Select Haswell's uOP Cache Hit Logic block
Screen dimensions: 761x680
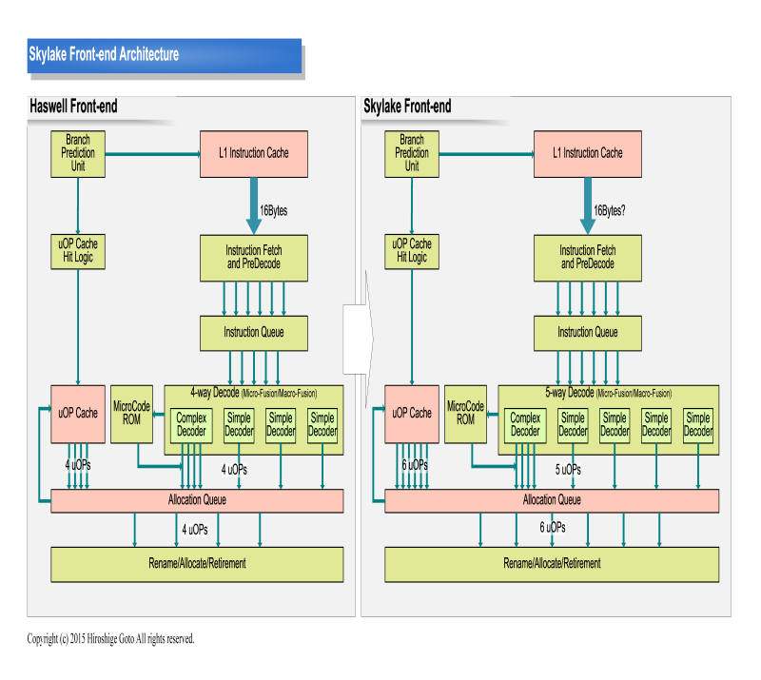(x=78, y=251)
